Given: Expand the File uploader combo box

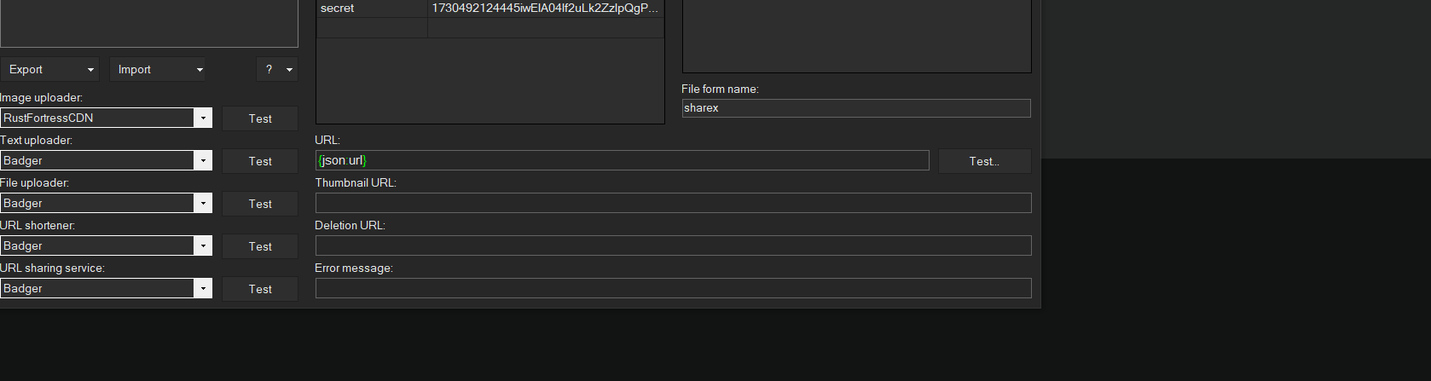Looking at the screenshot, I should click(203, 204).
